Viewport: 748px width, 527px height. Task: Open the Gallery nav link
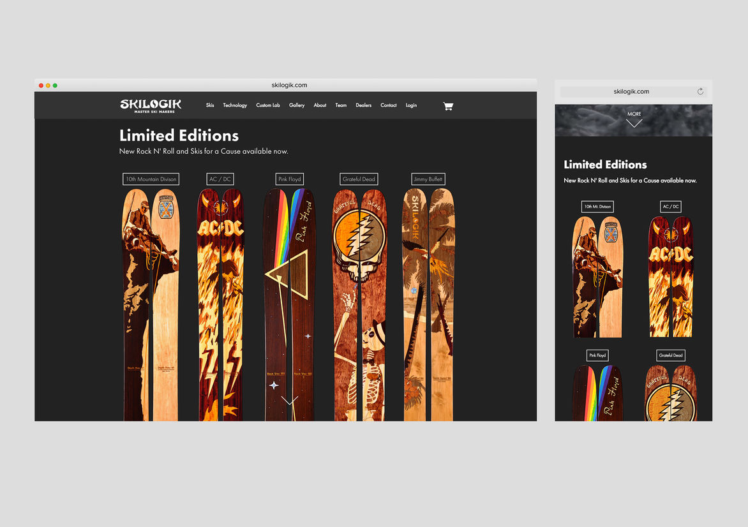coord(297,105)
